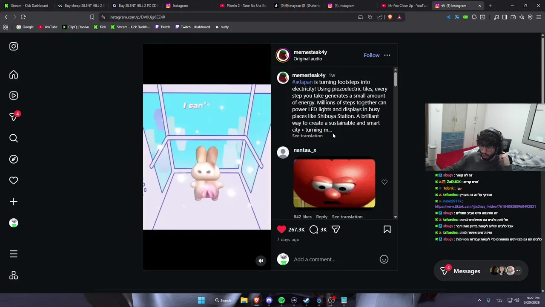Go to Instagram Home in the sidebar
Viewport: 545px width, 307px height.
(14, 75)
